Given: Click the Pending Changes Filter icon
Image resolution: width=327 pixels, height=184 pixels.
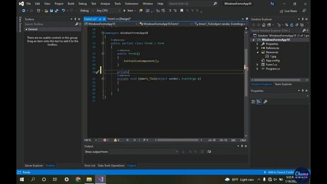Looking at the screenshot, I should tap(279, 25).
